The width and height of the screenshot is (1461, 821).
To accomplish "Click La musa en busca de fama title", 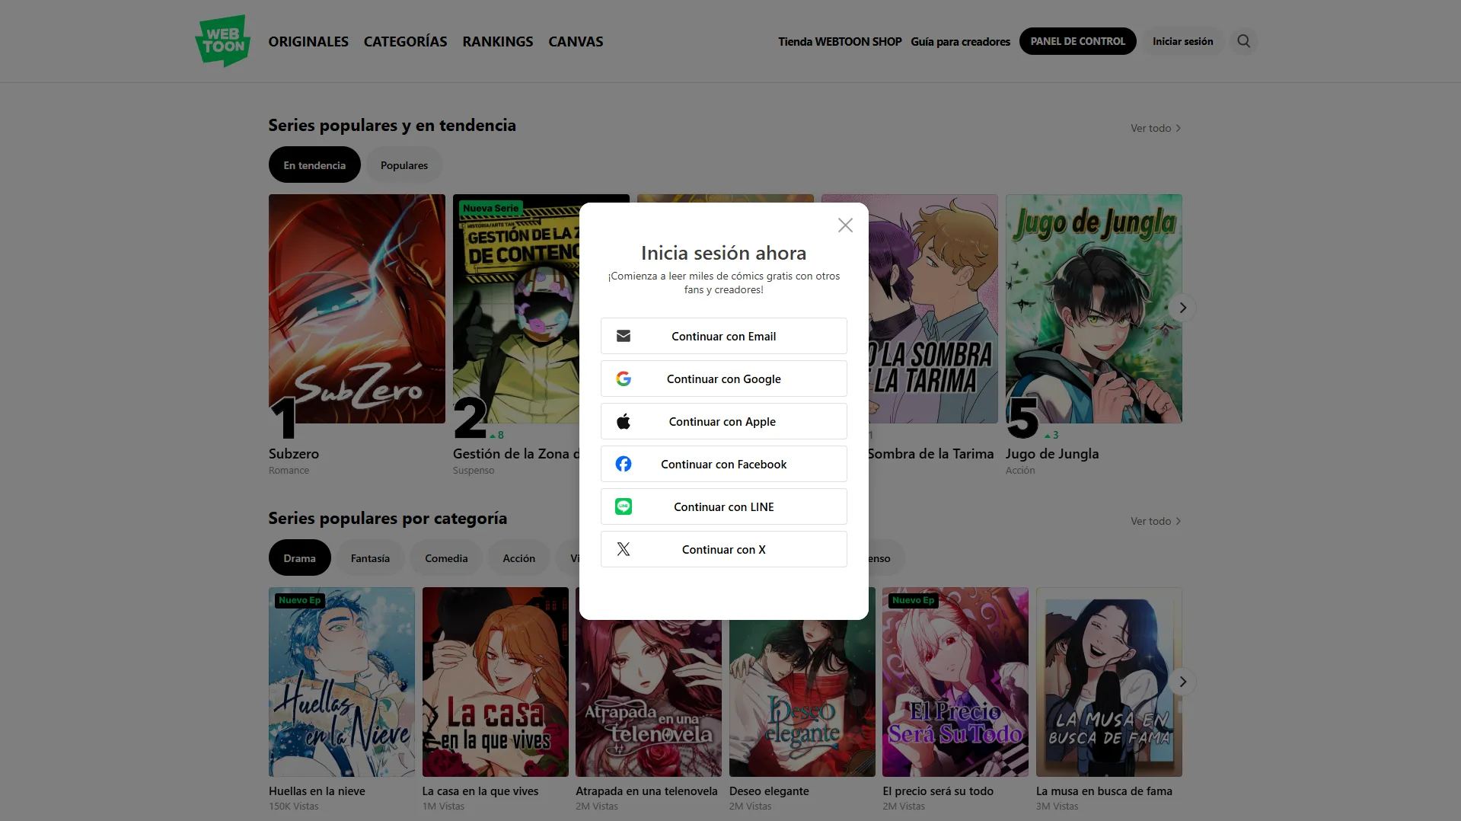I will [x=1104, y=791].
